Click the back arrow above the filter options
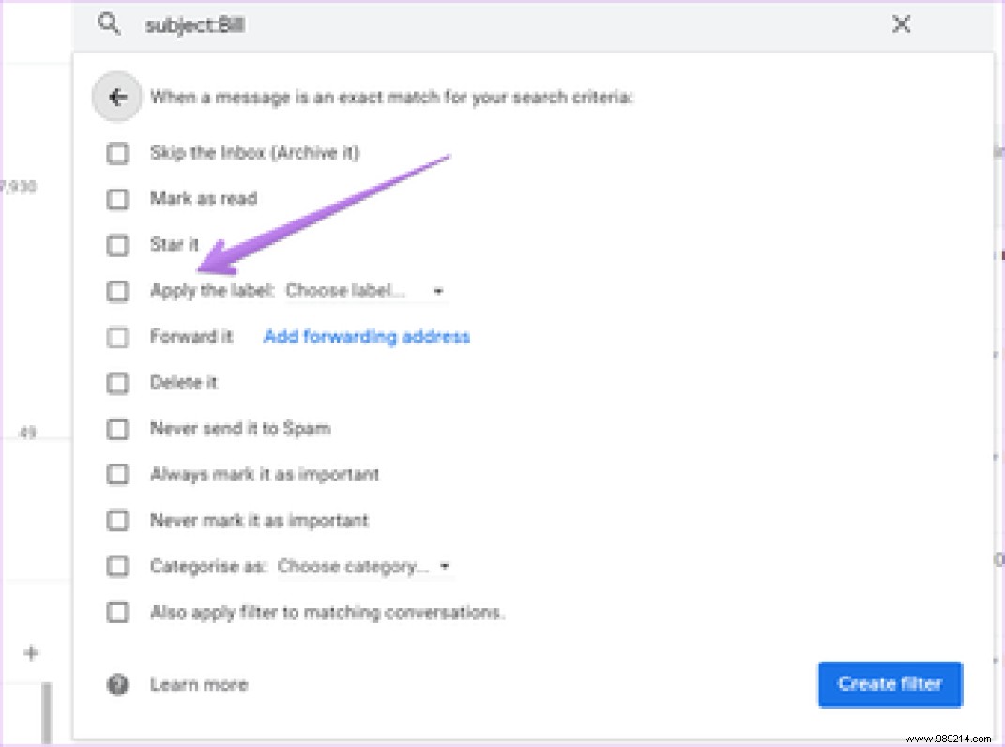This screenshot has height=747, width=1005. pyautogui.click(x=116, y=97)
